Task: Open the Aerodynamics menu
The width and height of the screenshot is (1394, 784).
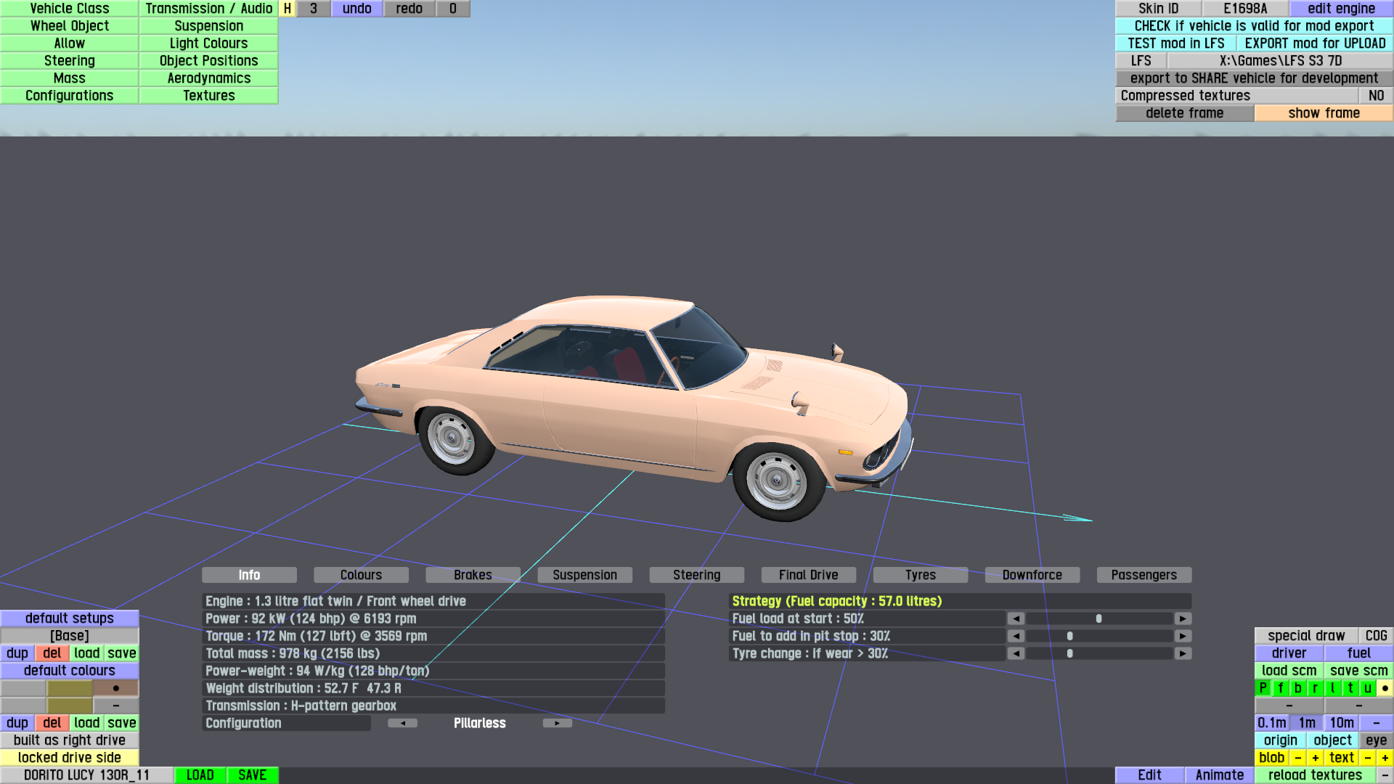Action: [208, 78]
